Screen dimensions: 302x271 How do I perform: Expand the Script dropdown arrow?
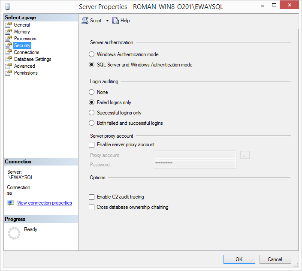coord(107,21)
